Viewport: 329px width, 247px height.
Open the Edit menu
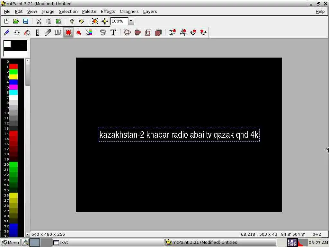coord(19,12)
